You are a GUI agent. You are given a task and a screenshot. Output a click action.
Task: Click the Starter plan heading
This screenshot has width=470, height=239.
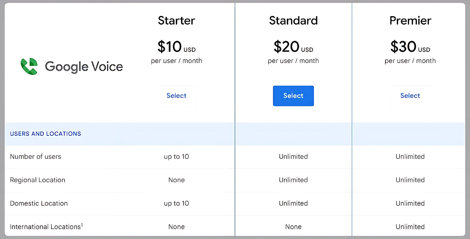[177, 21]
